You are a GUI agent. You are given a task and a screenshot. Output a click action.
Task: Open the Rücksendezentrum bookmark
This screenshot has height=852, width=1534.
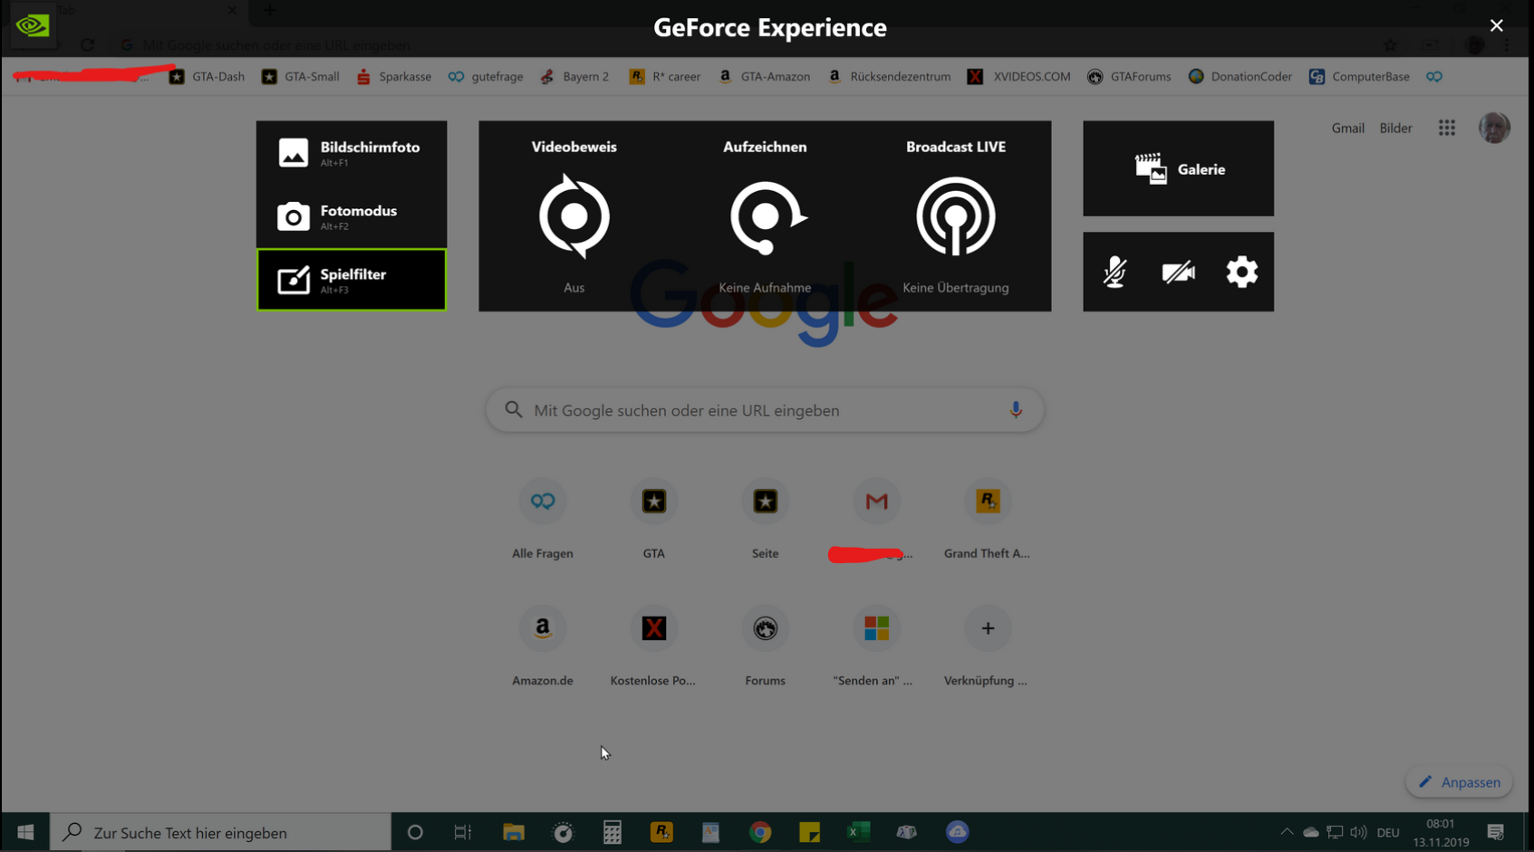[889, 76]
